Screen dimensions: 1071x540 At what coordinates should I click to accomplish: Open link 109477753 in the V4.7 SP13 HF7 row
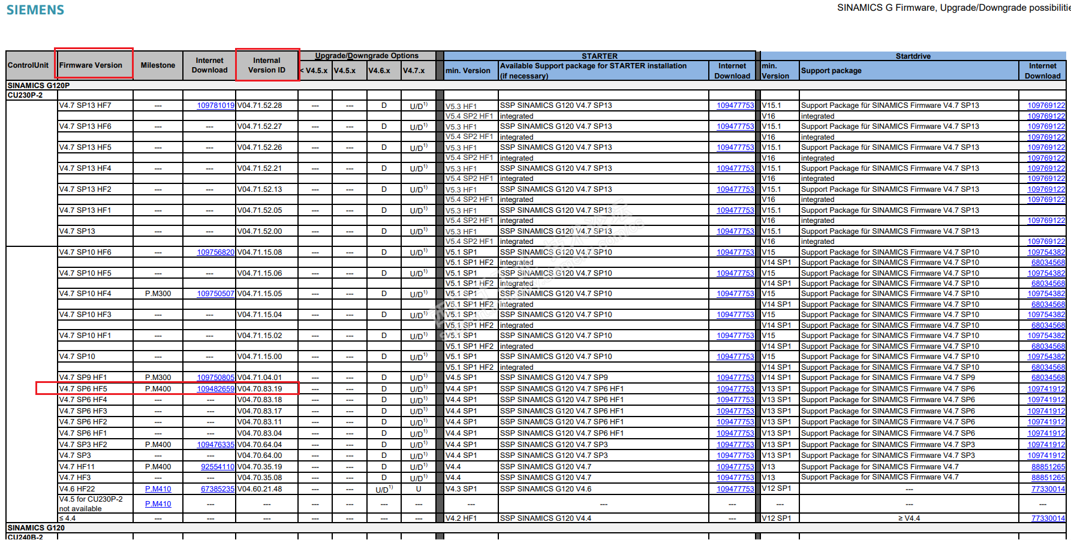735,105
